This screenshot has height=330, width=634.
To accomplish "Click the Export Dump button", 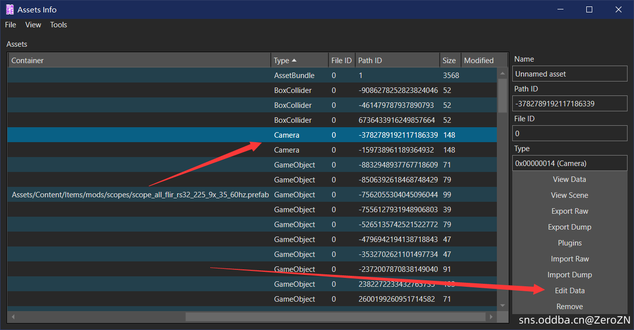I will click(x=569, y=227).
